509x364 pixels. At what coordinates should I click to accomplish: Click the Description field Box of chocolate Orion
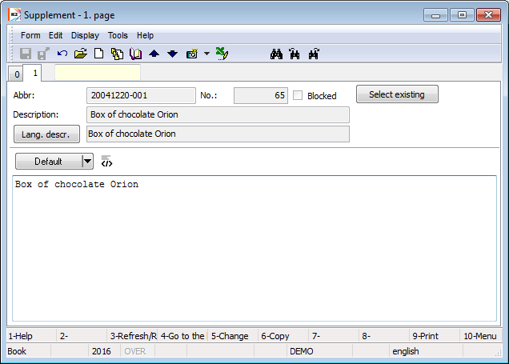tap(218, 114)
